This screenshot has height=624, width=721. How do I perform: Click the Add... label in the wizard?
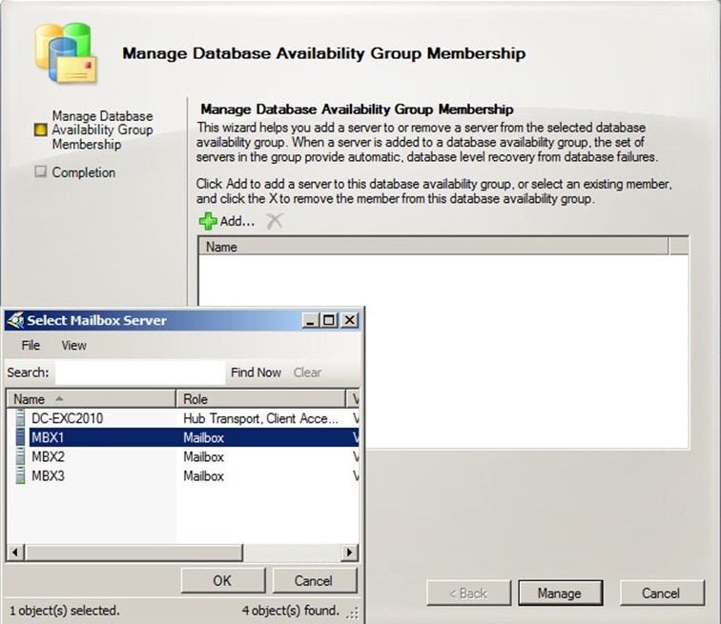coord(237,221)
